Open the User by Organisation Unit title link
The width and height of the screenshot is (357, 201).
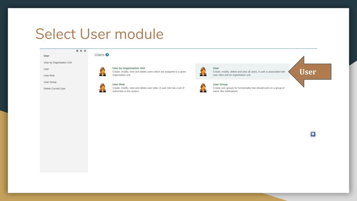coord(129,68)
